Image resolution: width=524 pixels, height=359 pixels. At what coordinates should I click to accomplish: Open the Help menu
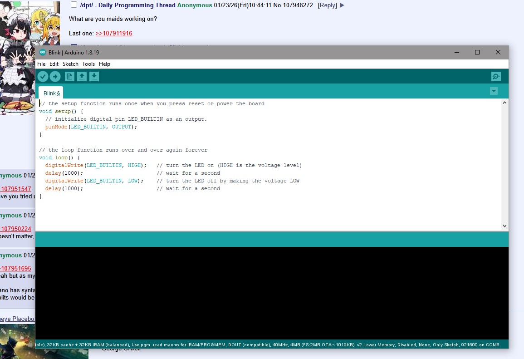[x=104, y=64]
